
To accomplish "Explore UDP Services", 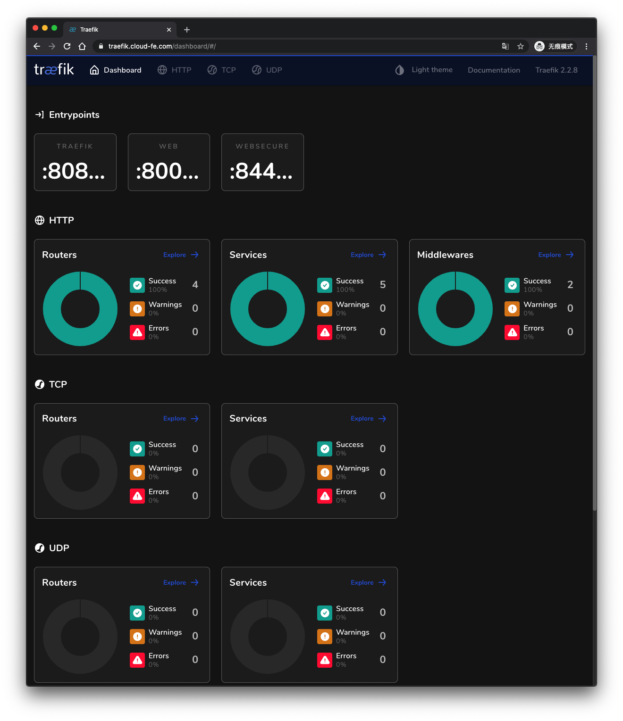I will click(368, 582).
